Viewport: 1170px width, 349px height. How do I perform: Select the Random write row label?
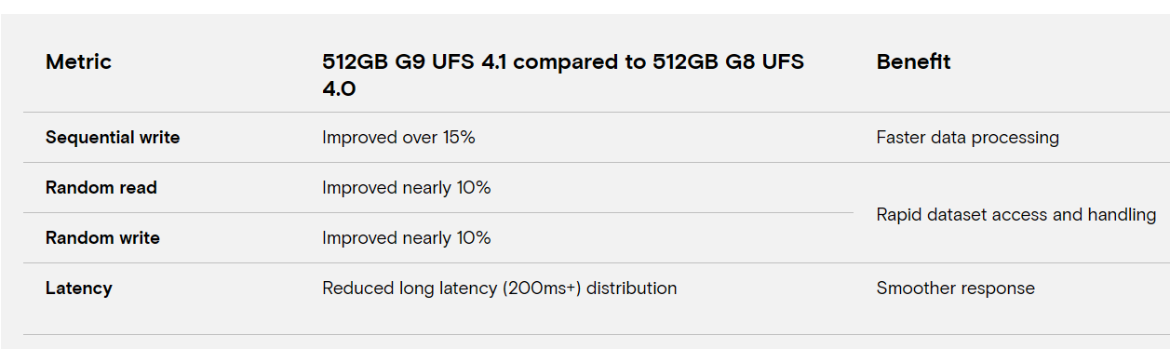(x=102, y=238)
